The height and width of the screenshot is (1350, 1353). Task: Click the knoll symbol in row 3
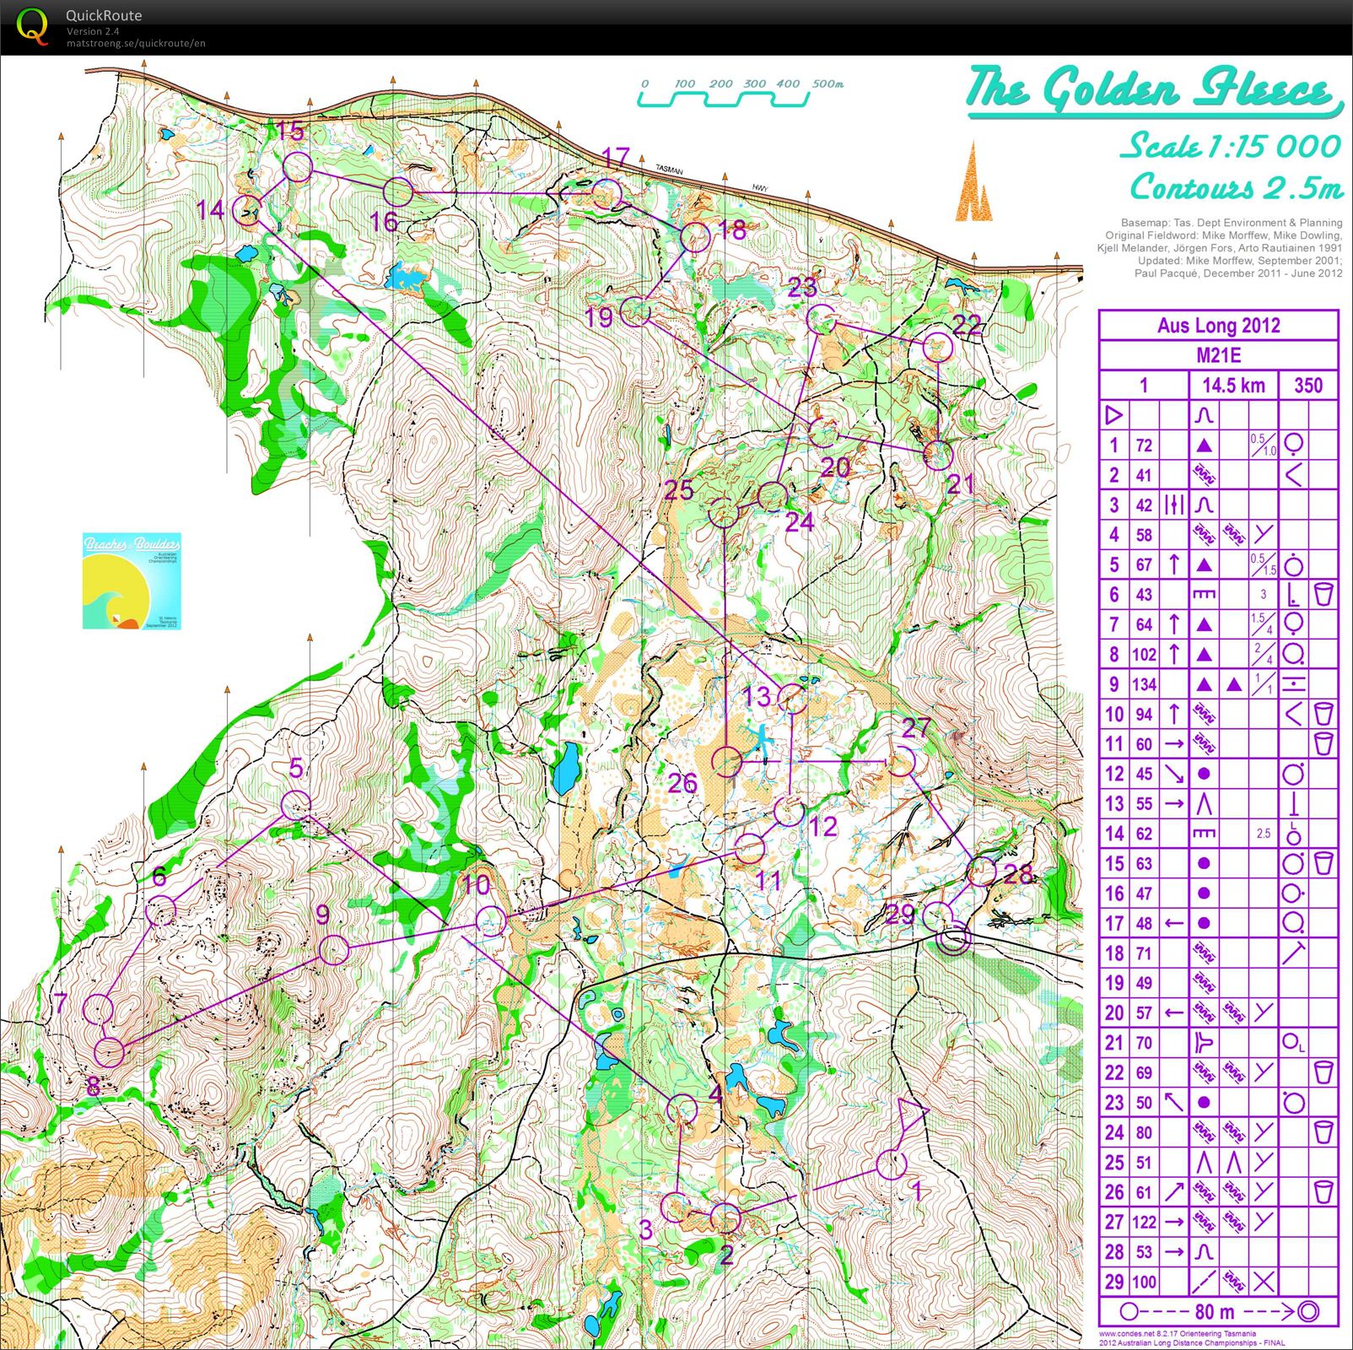[1205, 505]
